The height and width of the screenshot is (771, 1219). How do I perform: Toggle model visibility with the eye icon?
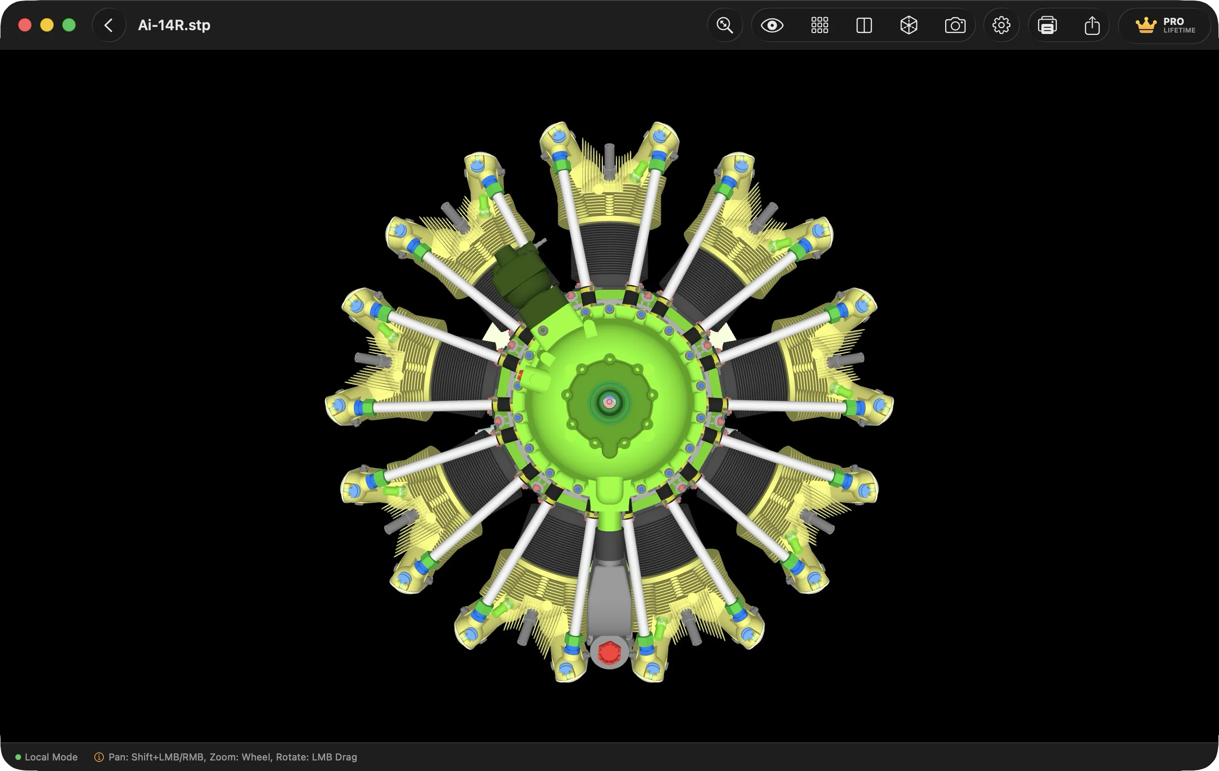tap(772, 25)
